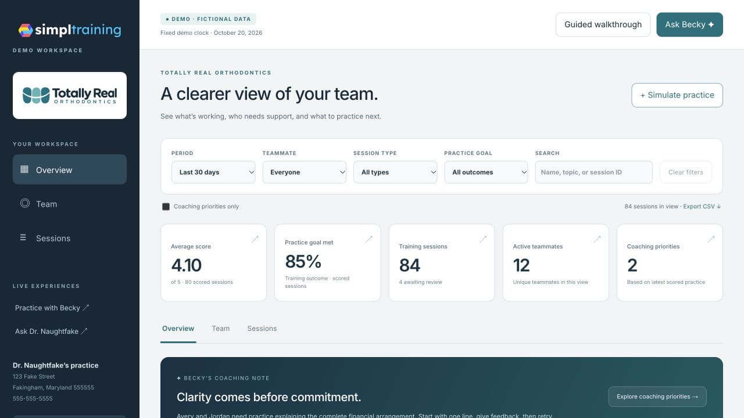Viewport: 744px width, 418px height.
Task: Open arrow icon on Average score card
Action: point(255,239)
